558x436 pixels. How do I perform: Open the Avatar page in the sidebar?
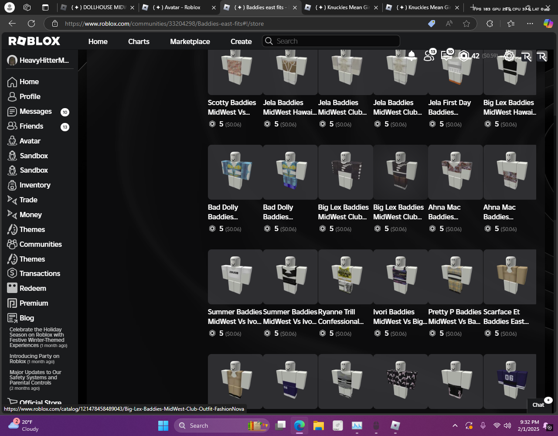point(30,141)
